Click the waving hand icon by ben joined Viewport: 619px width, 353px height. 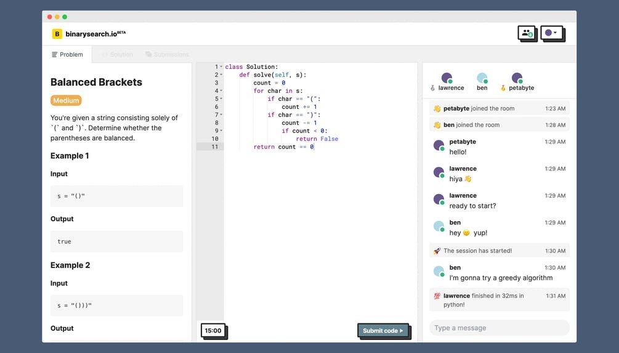[437, 125]
